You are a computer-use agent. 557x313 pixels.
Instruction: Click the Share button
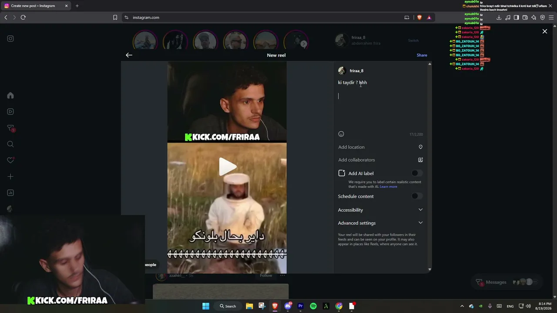(422, 55)
